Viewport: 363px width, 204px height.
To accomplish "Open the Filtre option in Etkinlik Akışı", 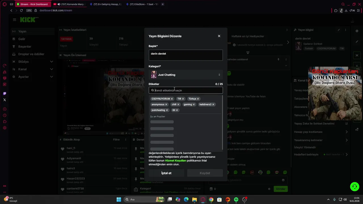I will (x=116, y=140).
